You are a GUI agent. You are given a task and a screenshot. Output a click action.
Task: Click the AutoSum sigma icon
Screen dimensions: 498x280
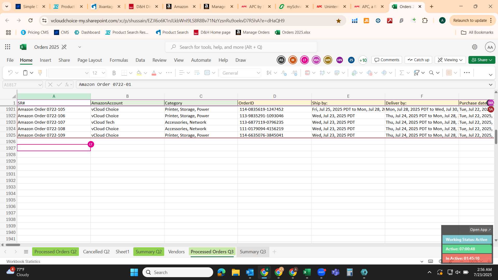[402, 73]
